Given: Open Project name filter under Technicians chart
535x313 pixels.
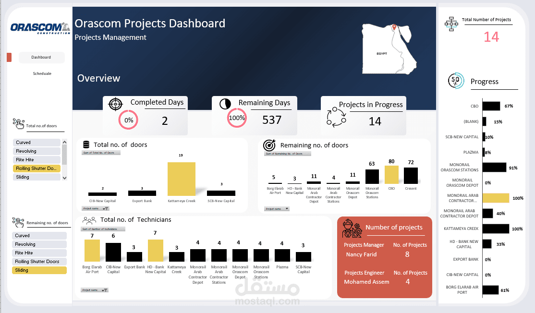Looking at the screenshot, I should (x=95, y=290).
